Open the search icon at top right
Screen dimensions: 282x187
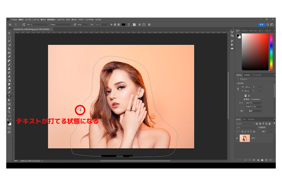tap(268, 25)
